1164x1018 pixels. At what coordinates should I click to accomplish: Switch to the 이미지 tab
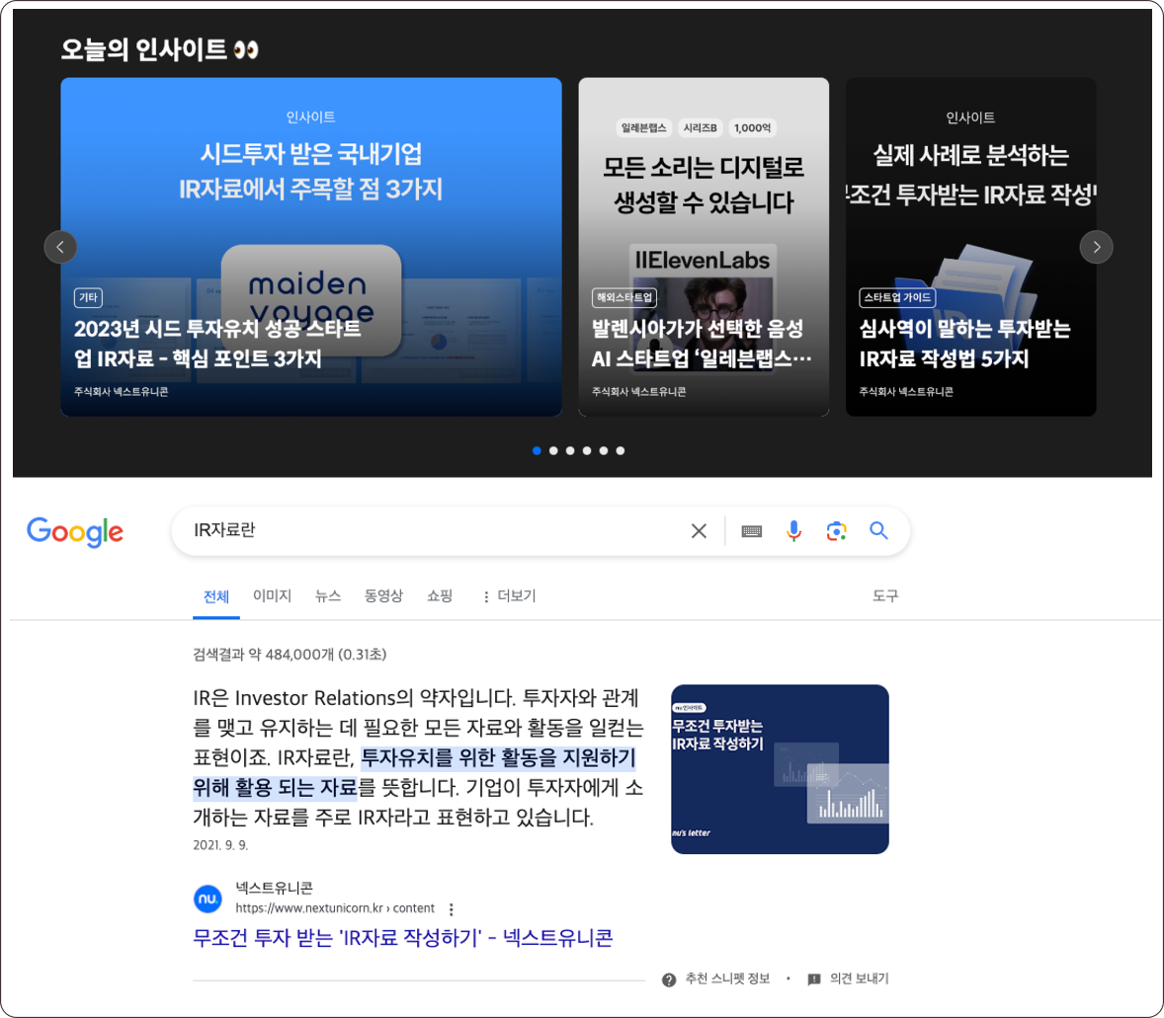click(271, 595)
